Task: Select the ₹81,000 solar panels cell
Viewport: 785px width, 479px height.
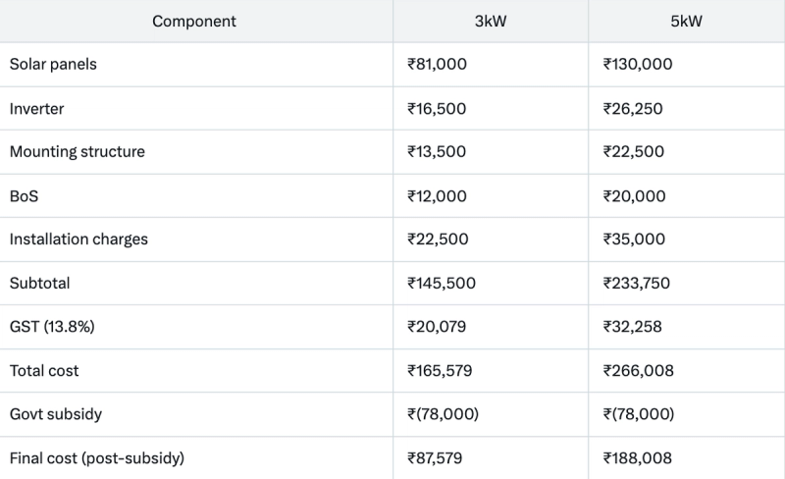Action: [x=437, y=64]
